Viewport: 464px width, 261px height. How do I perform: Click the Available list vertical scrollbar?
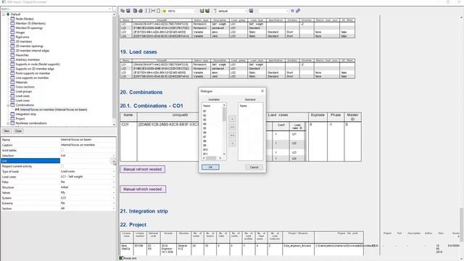[x=224, y=130]
